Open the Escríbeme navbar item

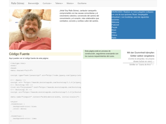click(82, 3)
